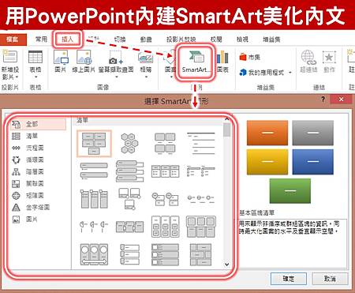
Task: Insert a 圖片 (Picture) from the ribbon
Action: pos(61,57)
